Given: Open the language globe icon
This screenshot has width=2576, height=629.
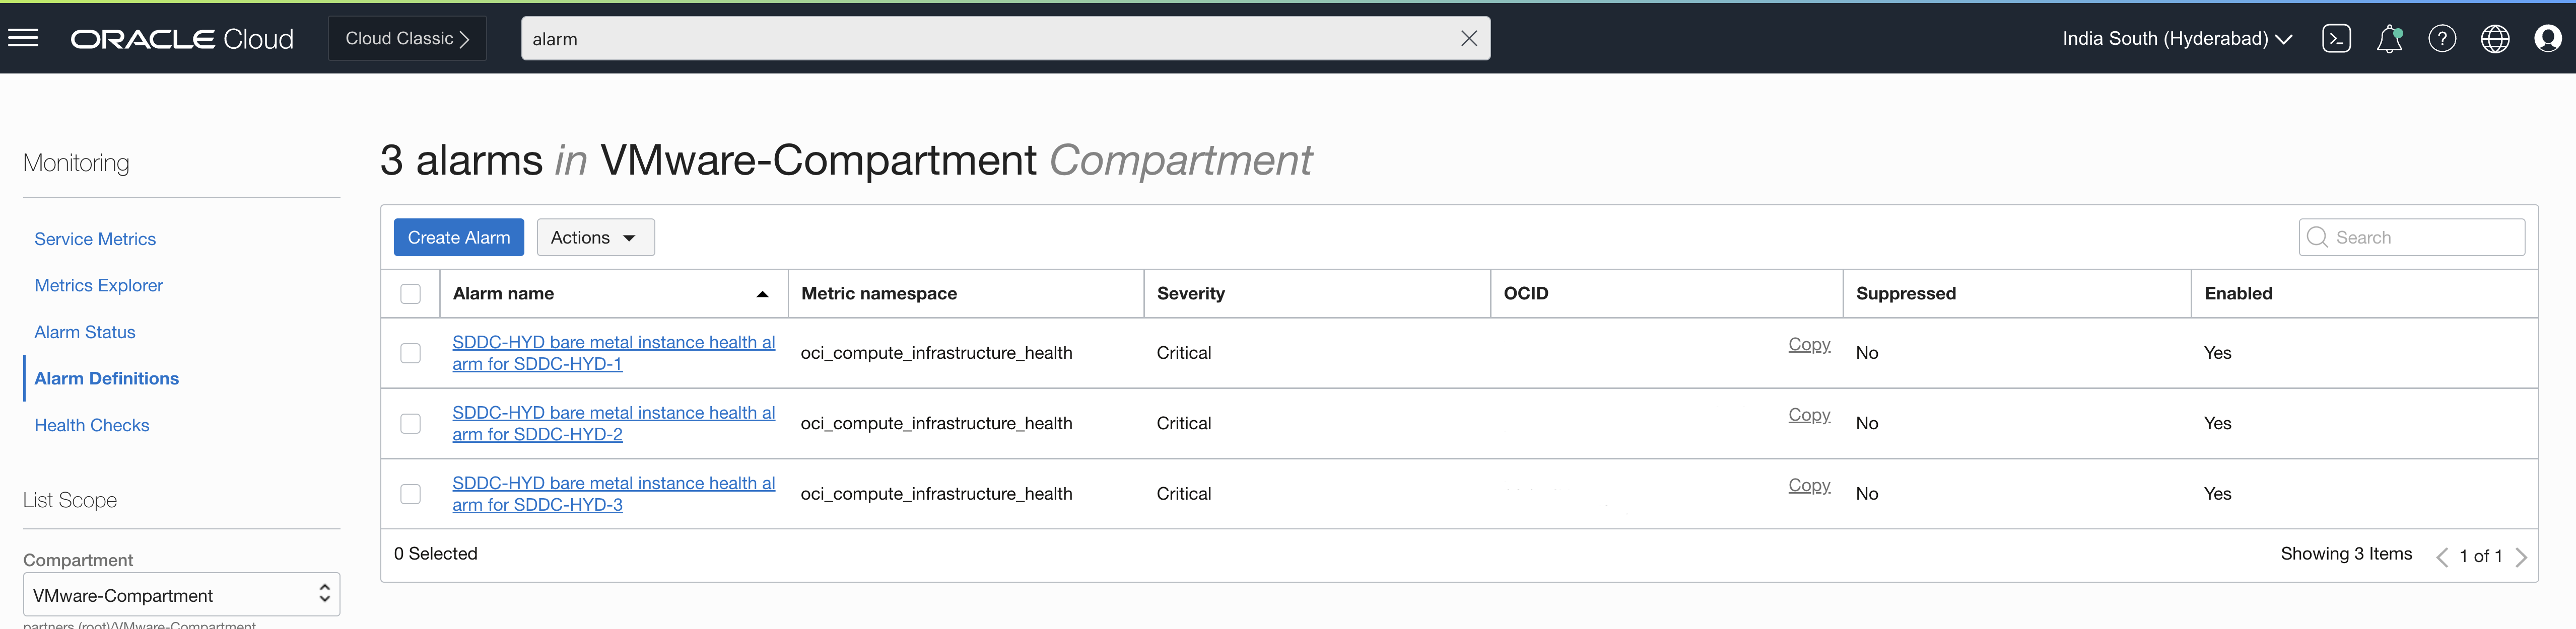Looking at the screenshot, I should point(2495,39).
